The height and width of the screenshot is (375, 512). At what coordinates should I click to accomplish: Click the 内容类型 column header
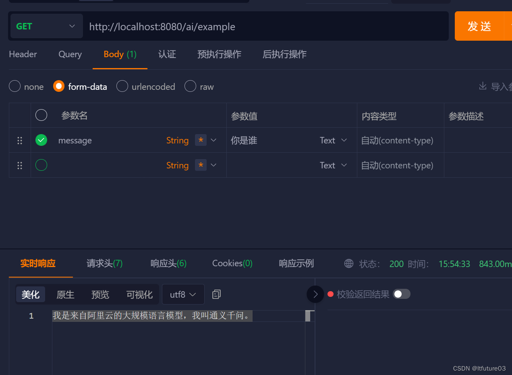tap(379, 116)
